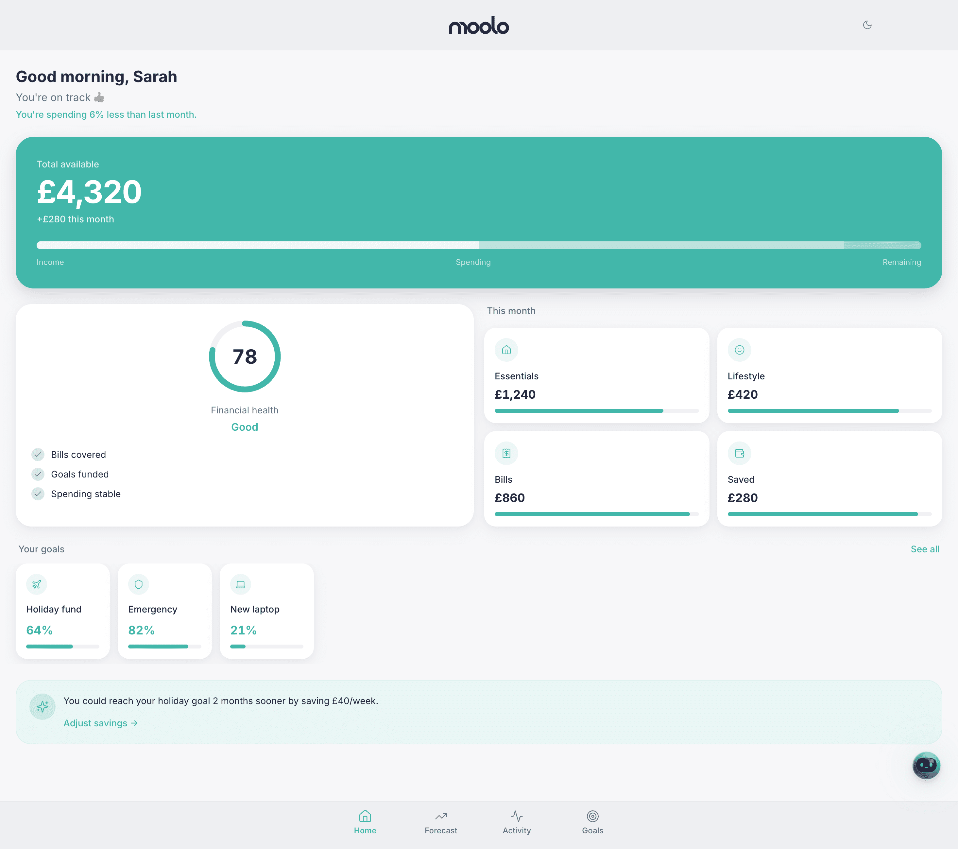Click the Emergency shield icon
Viewport: 958px width, 849px height.
pyautogui.click(x=139, y=584)
